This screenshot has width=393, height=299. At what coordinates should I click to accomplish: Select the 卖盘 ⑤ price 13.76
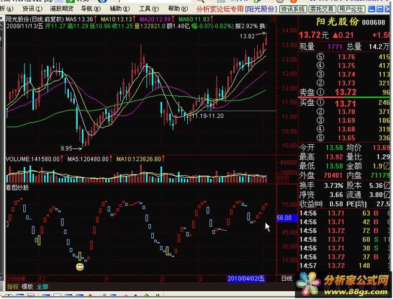346,57
